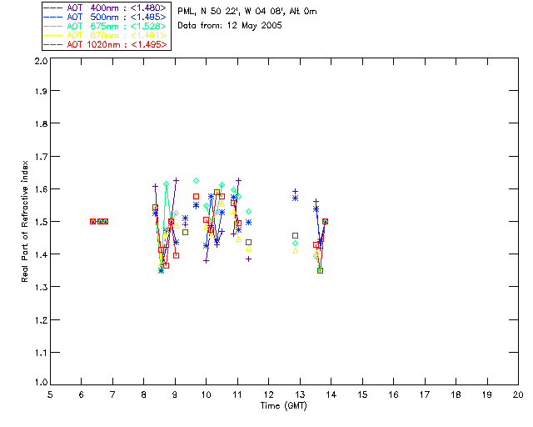Screen dimensions: 533x427
Task: Click the hour 17 x-axis tick label
Action: click(x=425, y=394)
